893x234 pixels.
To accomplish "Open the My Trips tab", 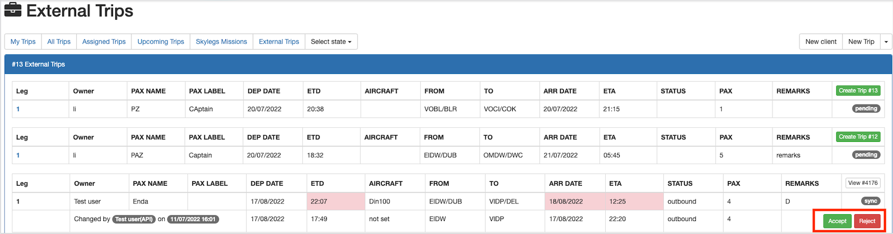I will pos(23,41).
